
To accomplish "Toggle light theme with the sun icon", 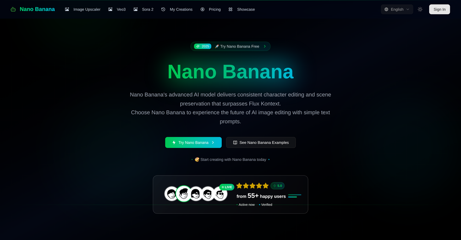I will click(420, 9).
